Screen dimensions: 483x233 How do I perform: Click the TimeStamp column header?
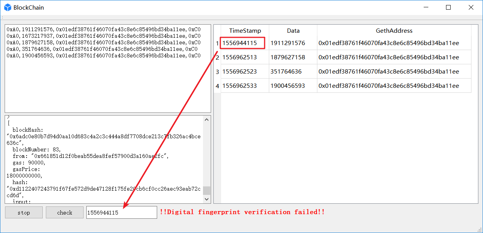[245, 31]
